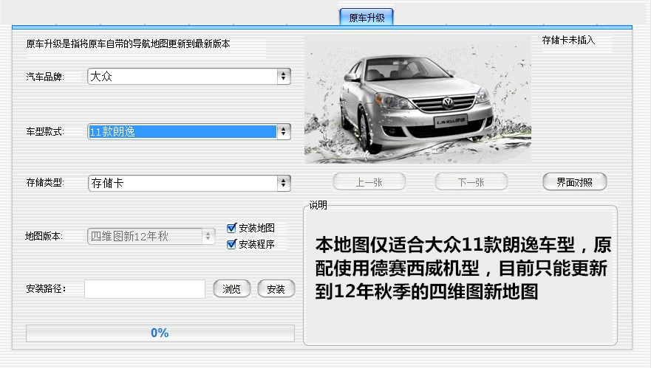Toggle the 安装地图 checkbox
651x368 pixels.
pyautogui.click(x=231, y=228)
